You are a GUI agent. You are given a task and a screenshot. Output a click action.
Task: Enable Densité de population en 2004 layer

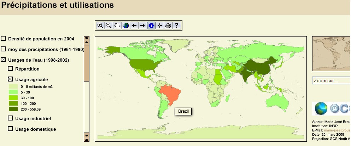(x=4, y=39)
